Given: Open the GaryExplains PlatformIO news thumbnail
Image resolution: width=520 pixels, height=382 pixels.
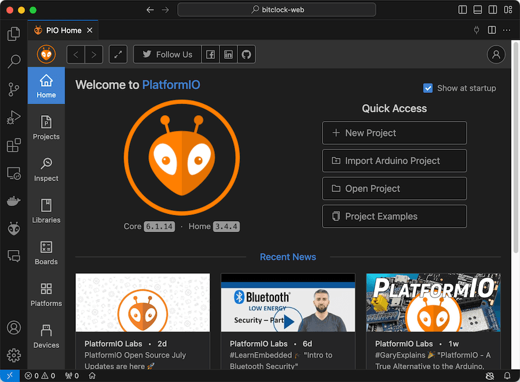Looking at the screenshot, I should [x=434, y=302].
